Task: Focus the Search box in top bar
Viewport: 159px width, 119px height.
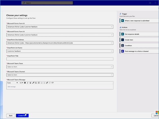Action: pos(47,3)
